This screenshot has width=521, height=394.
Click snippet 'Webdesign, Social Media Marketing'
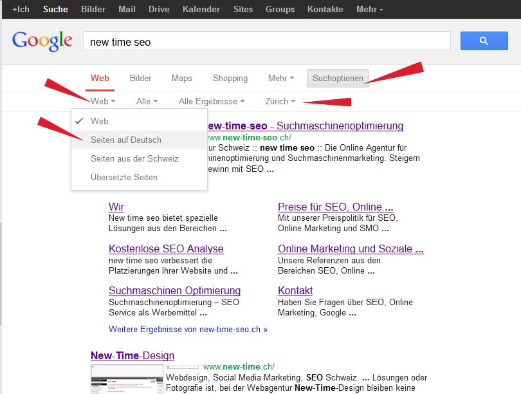(x=234, y=378)
